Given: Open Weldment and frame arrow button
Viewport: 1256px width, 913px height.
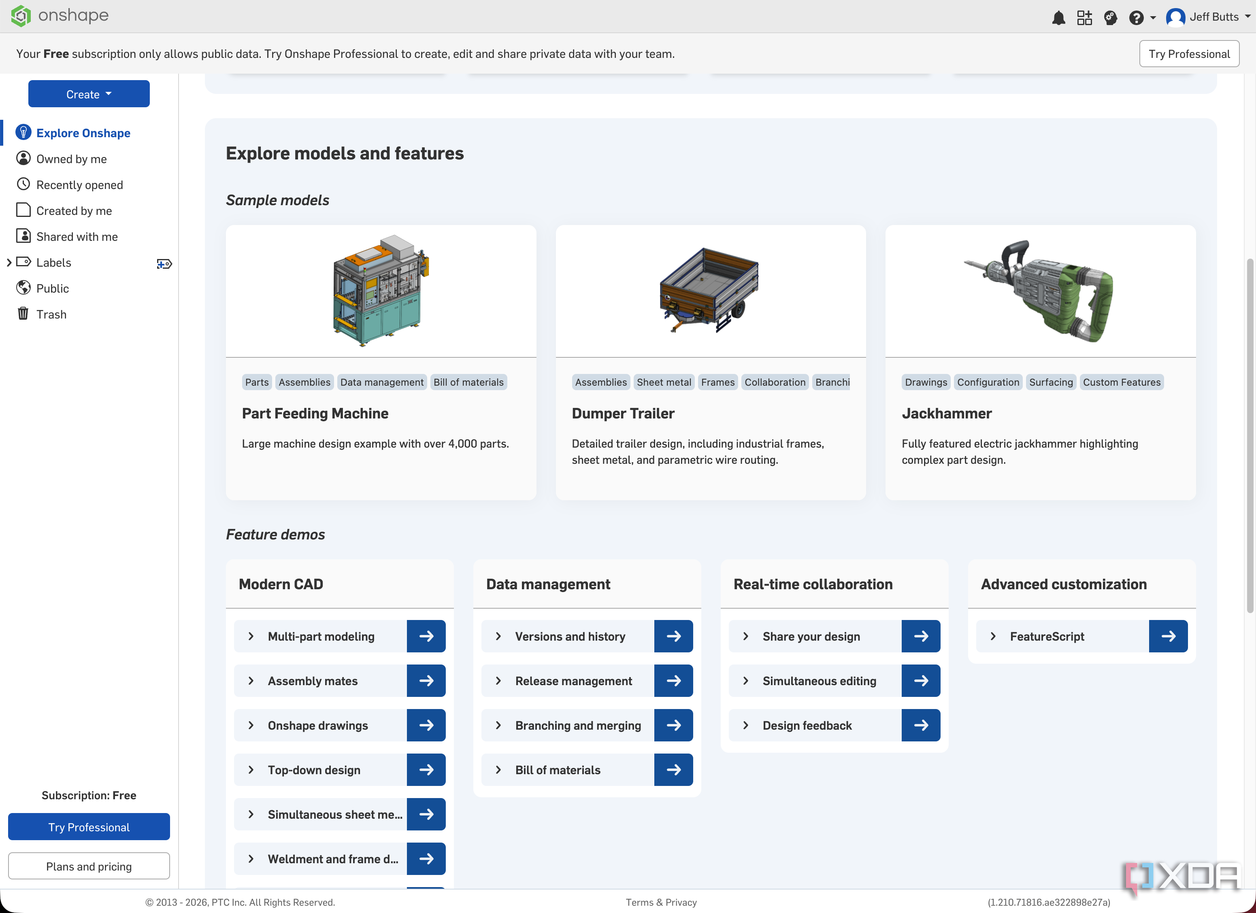Looking at the screenshot, I should (426, 859).
